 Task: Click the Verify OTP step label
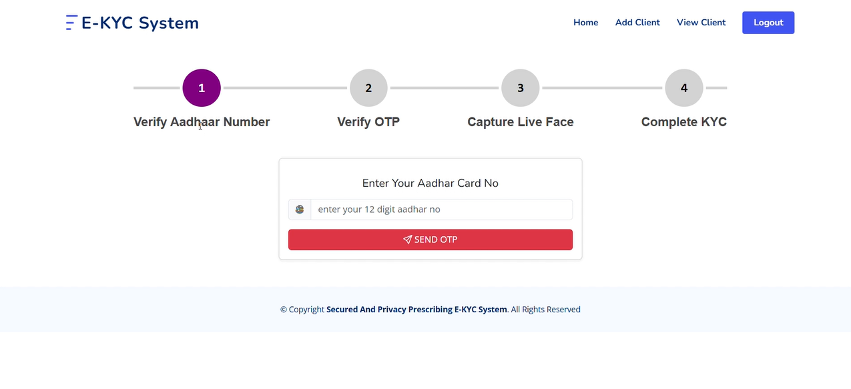click(368, 122)
